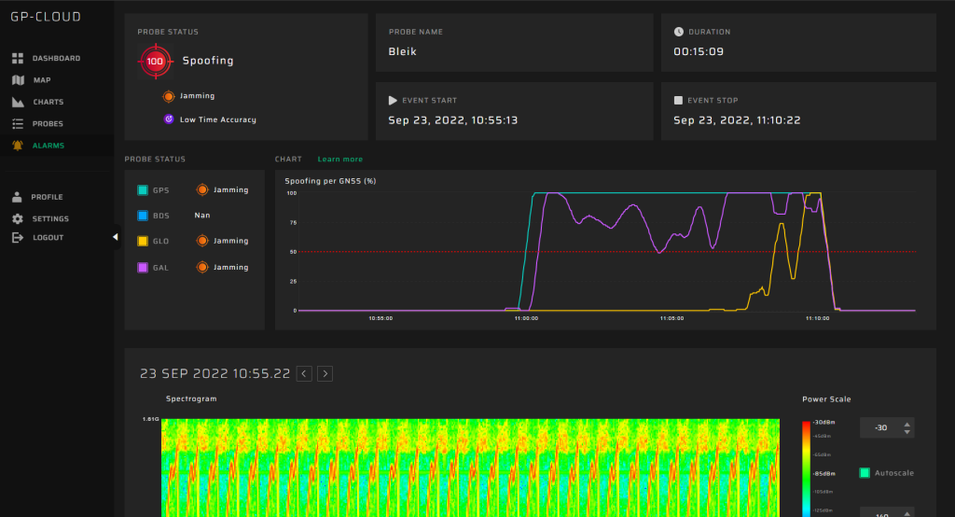Toggle the BDS series in chart legend
Viewport: 955px width, 517px height.
coord(143,216)
